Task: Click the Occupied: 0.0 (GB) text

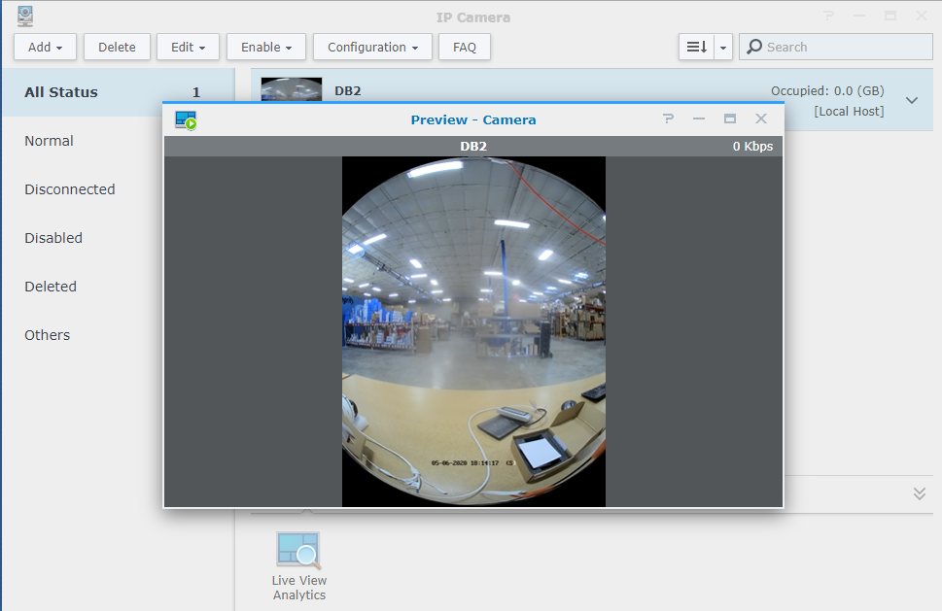Action: (x=827, y=90)
